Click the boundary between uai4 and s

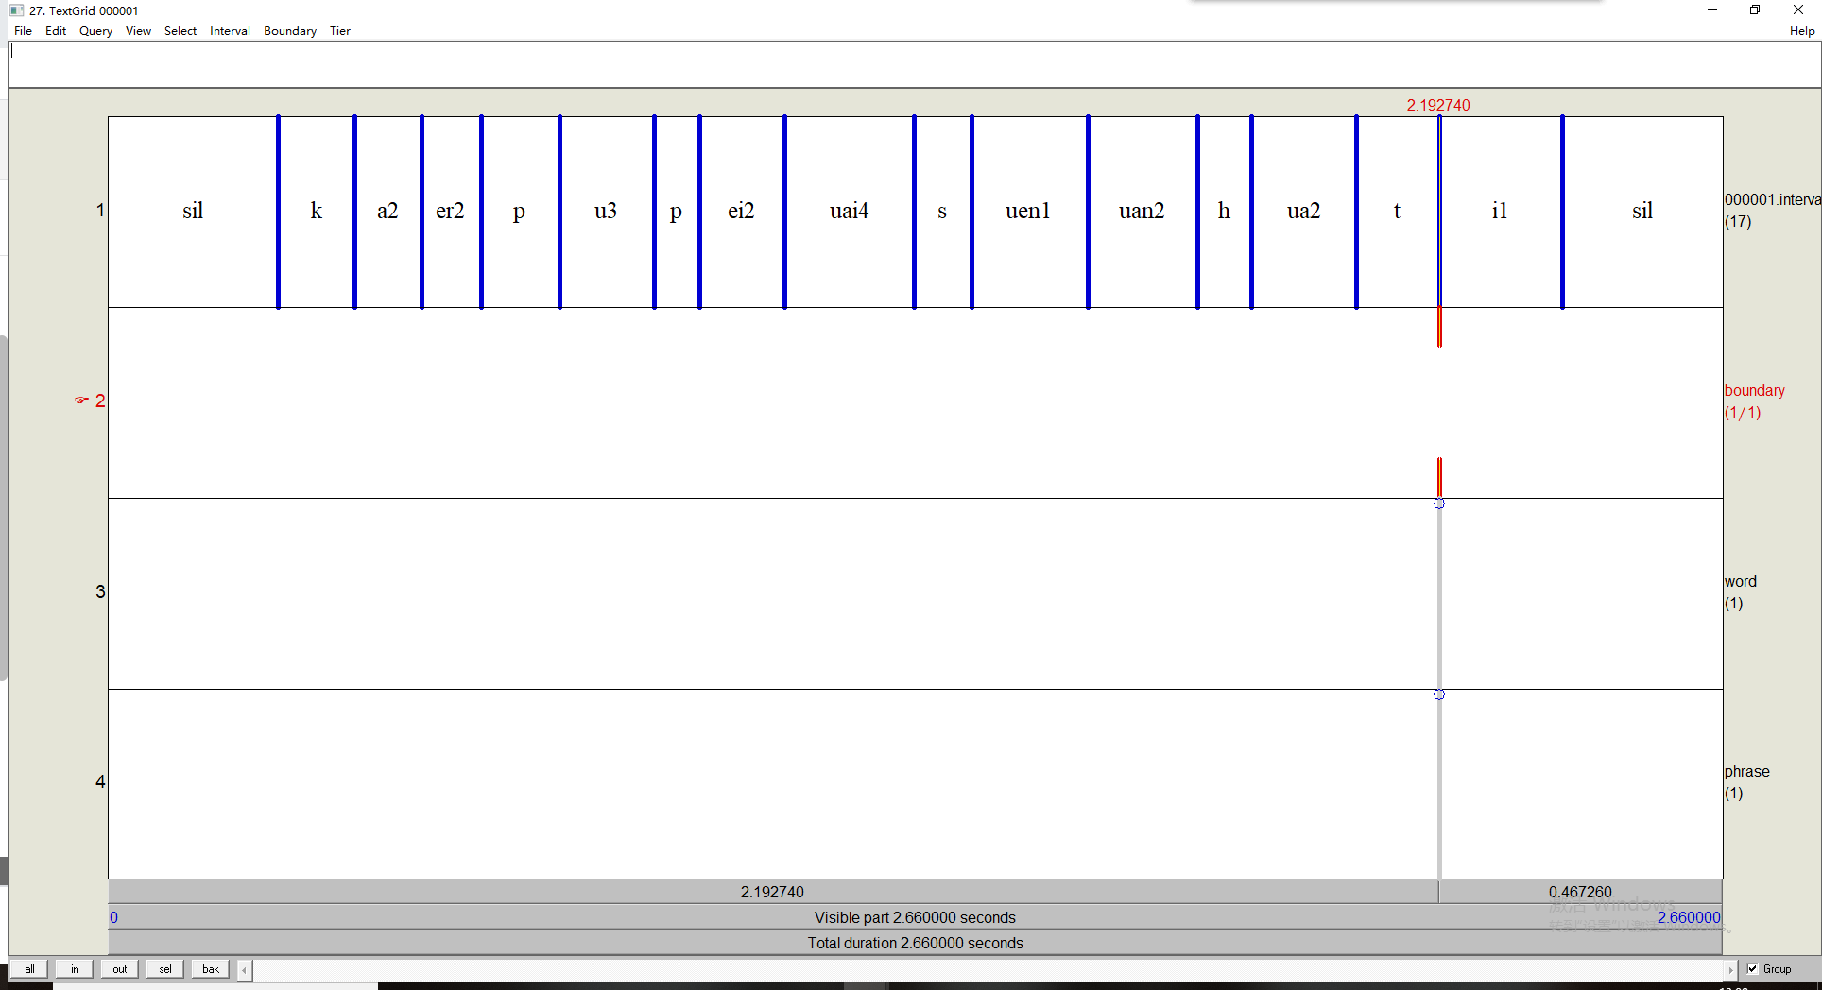tap(914, 212)
